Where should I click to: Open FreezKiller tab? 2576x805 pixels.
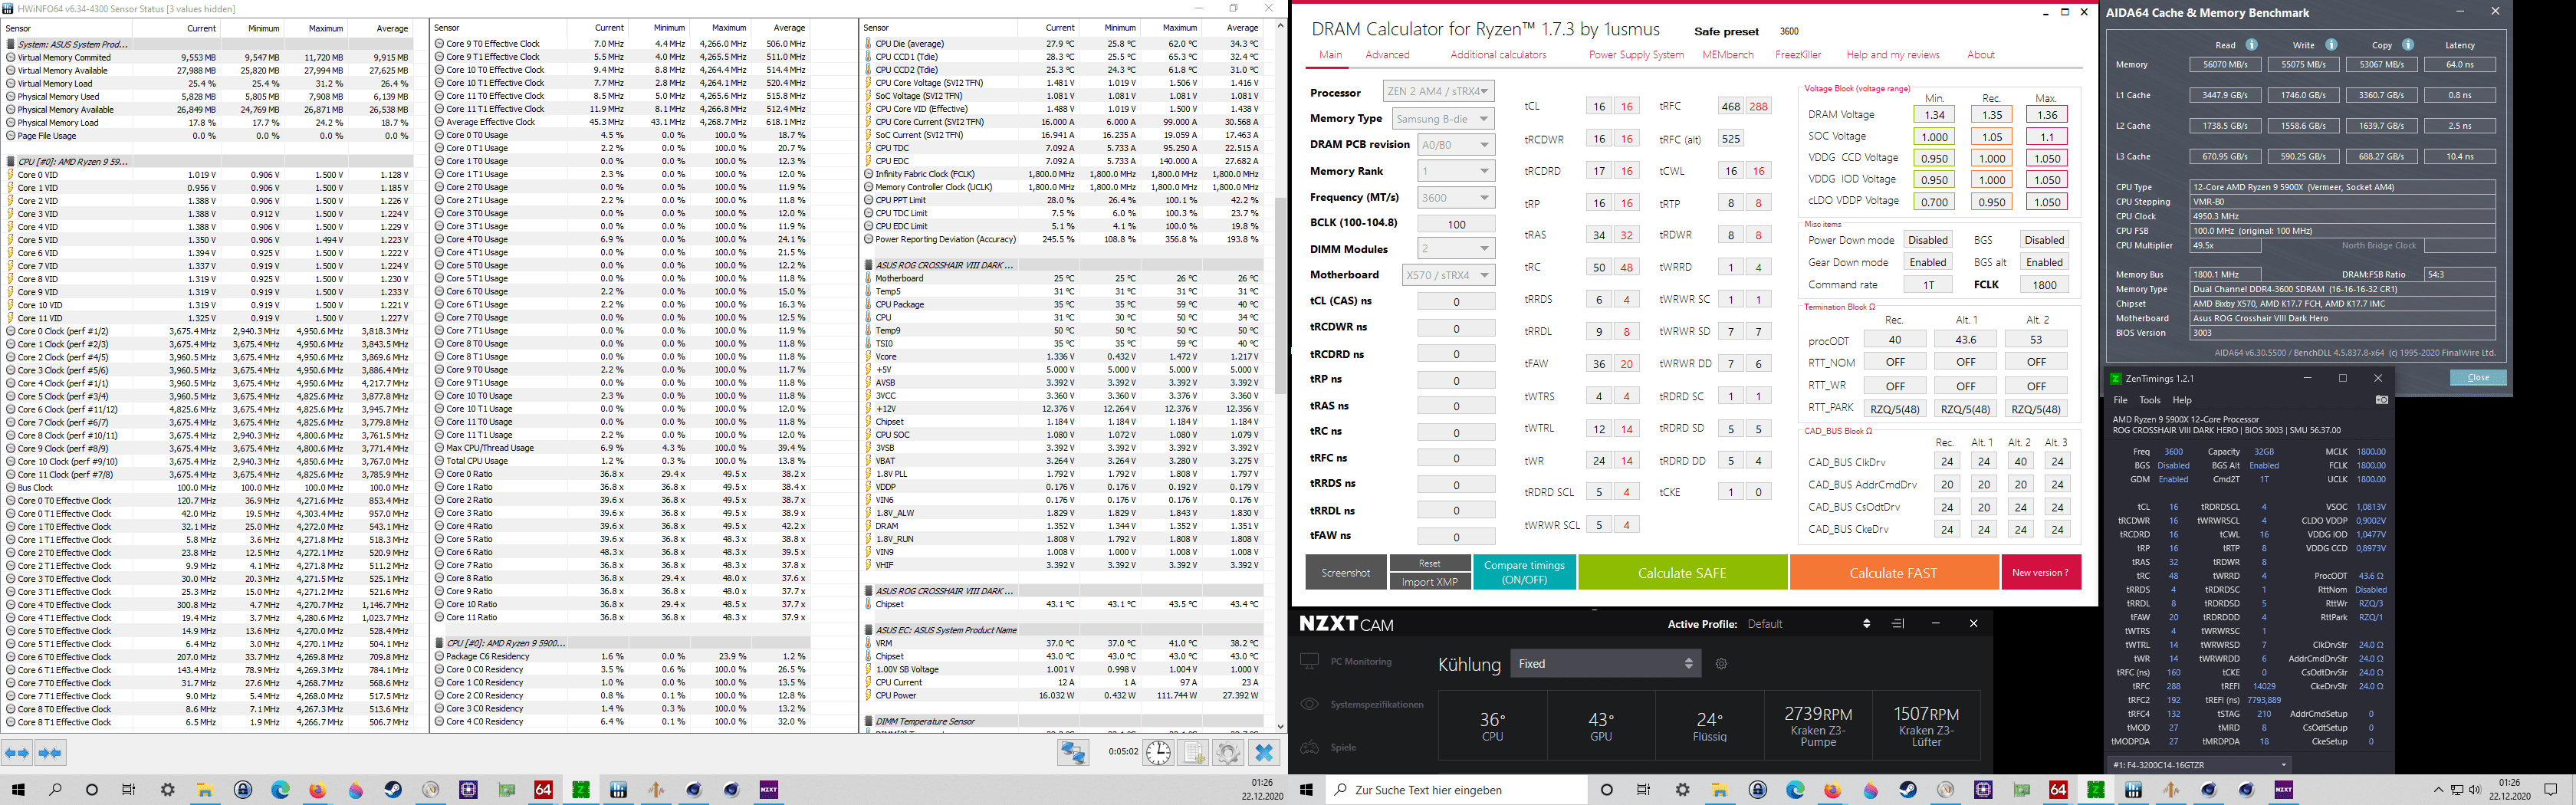[1798, 55]
